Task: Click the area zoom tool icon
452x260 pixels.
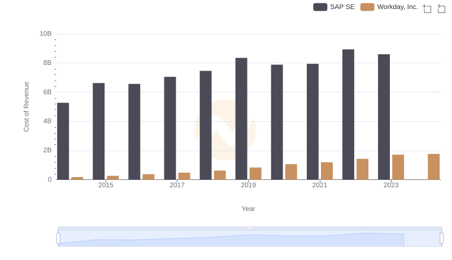Action: (427, 8)
